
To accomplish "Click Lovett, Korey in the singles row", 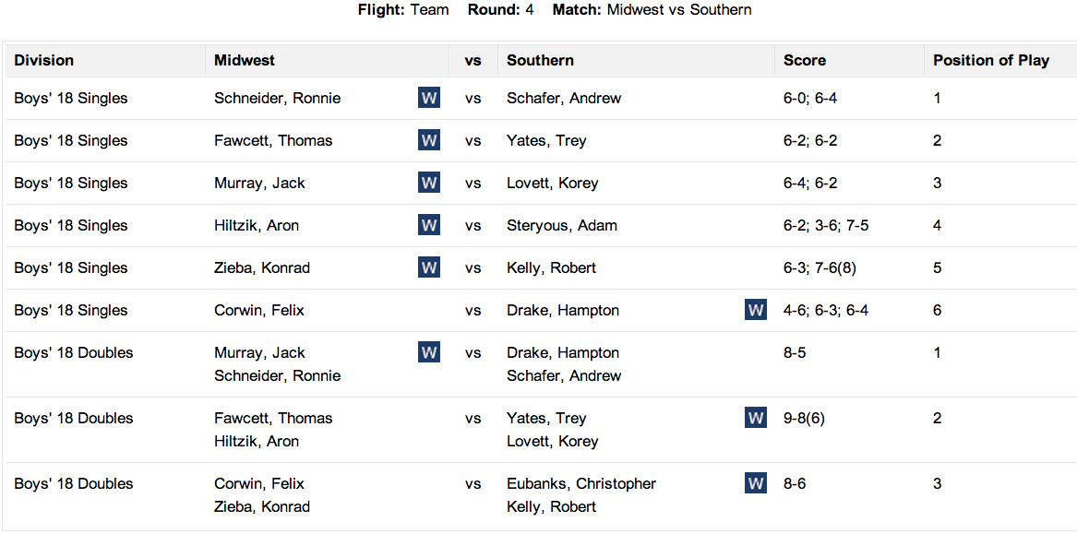I will [552, 183].
